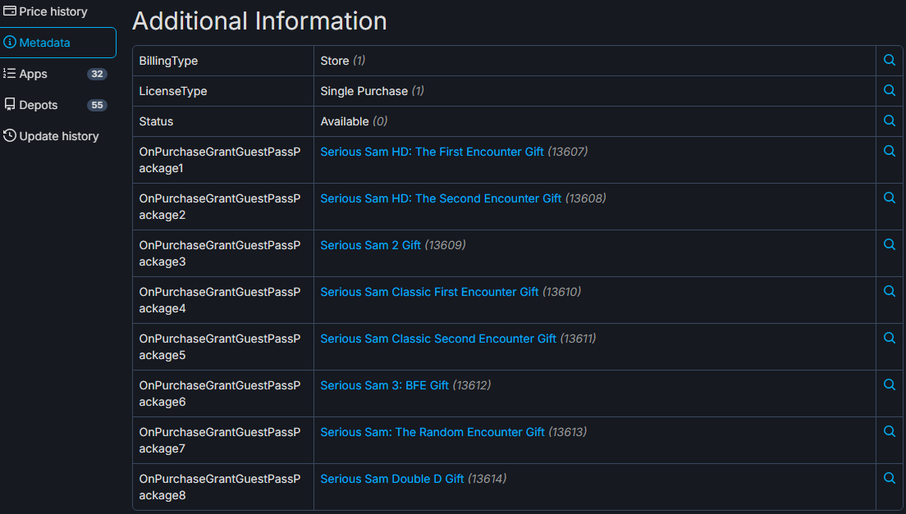
Task: Open the Update history tab
Action: [56, 136]
